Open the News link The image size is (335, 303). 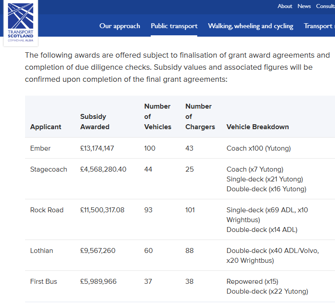point(304,6)
